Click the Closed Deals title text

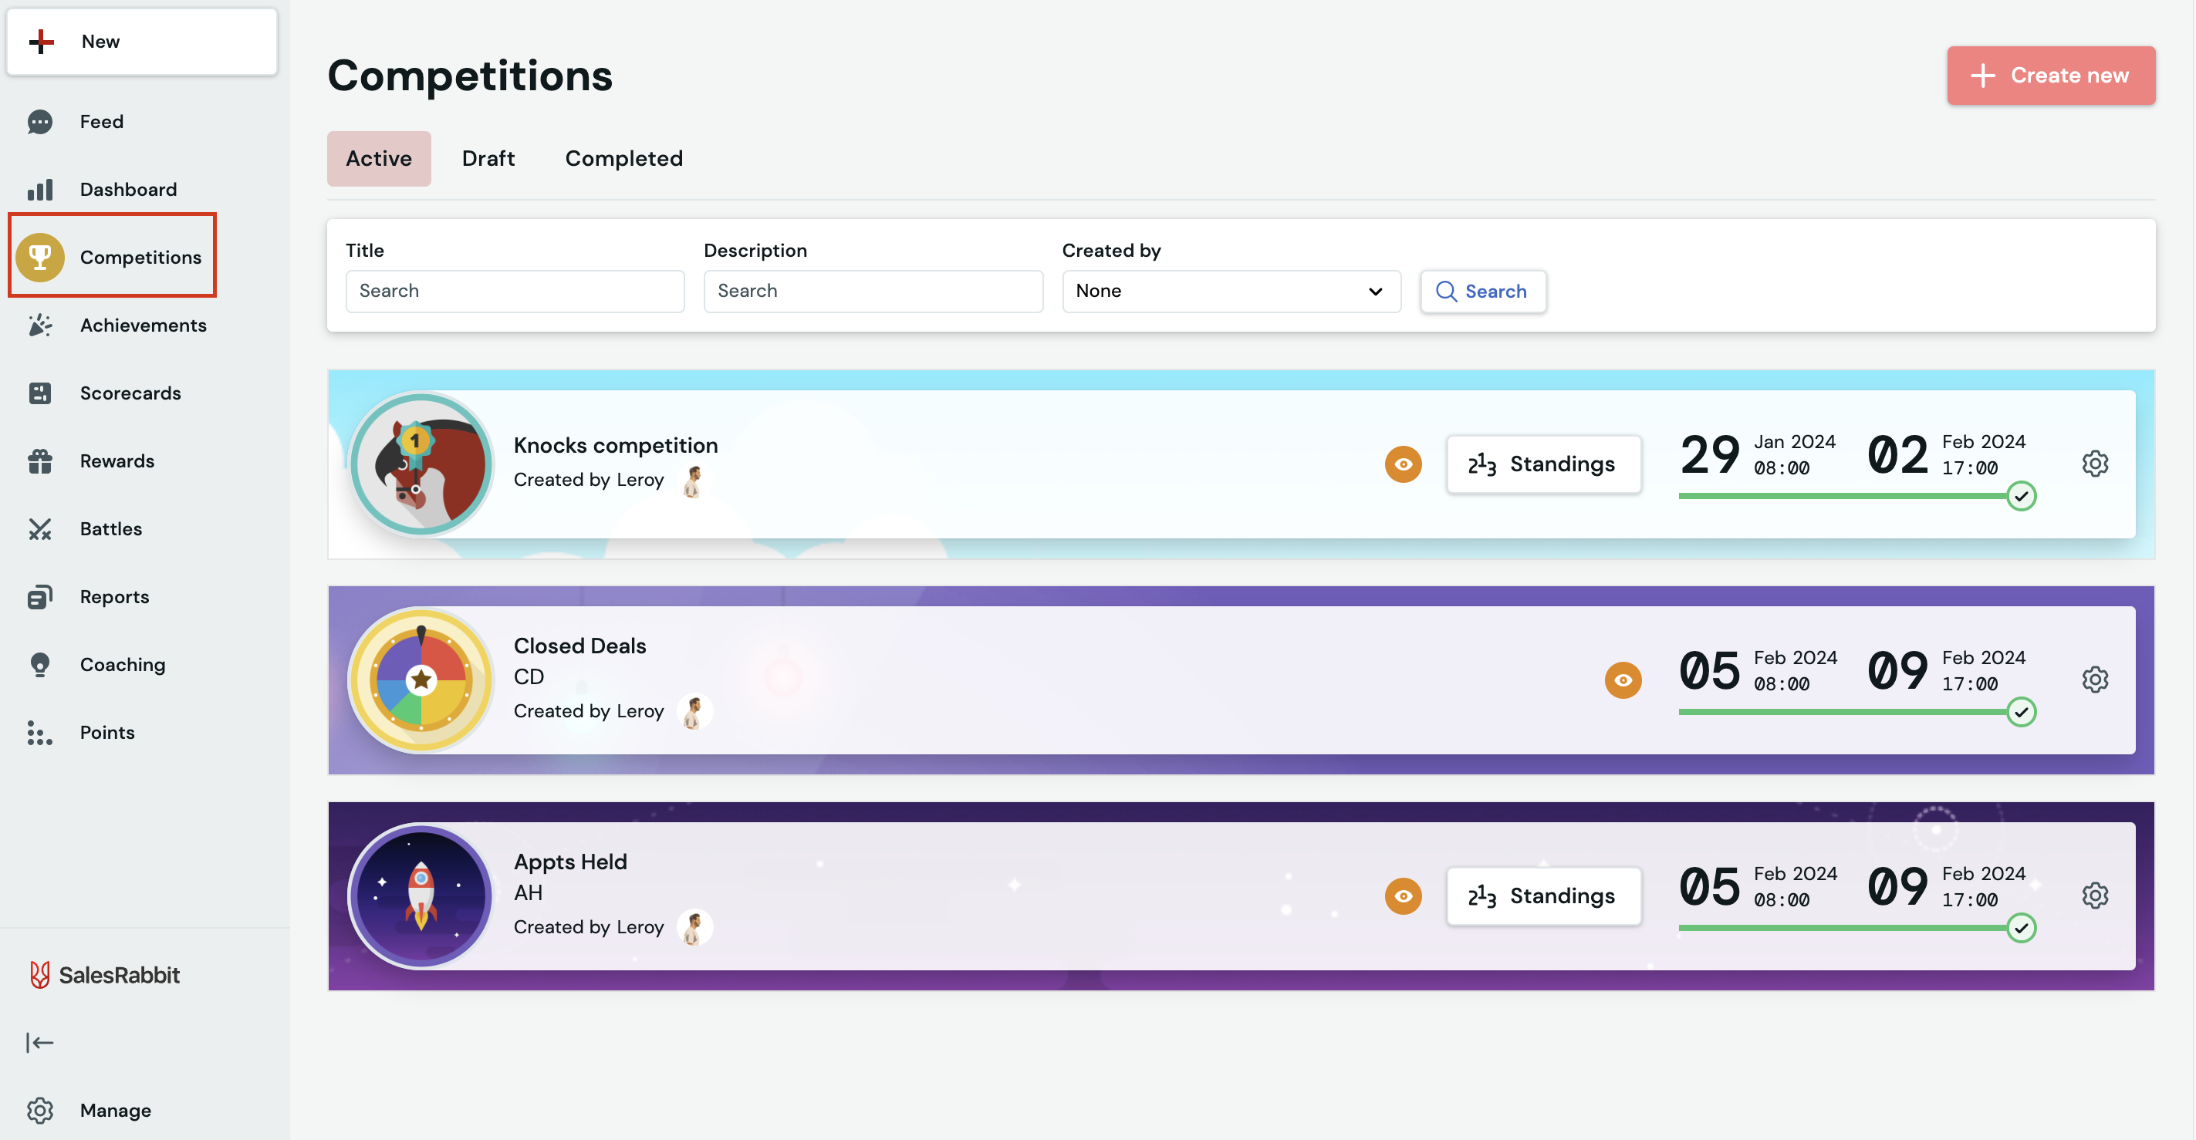579,646
